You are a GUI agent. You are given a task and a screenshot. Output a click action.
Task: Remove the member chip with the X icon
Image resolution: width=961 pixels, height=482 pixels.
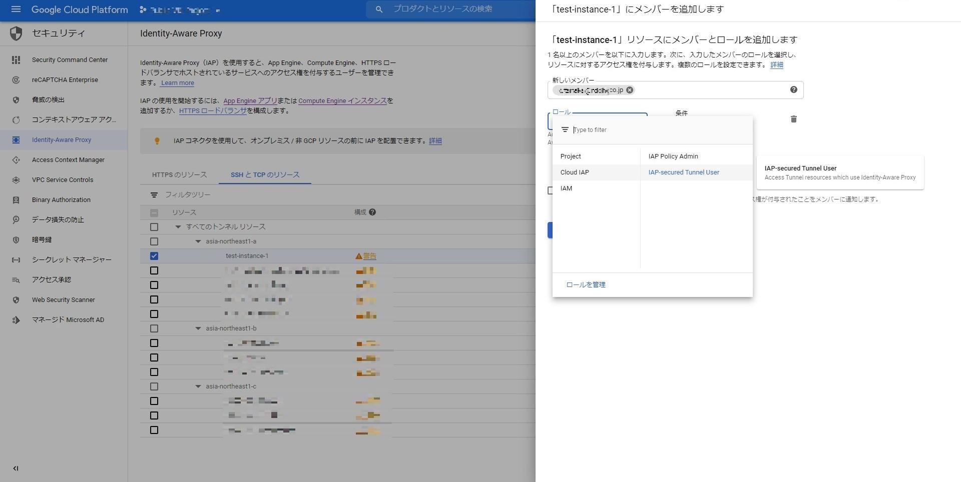coord(630,90)
